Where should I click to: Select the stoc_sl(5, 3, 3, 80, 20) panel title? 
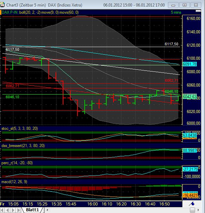(20, 128)
